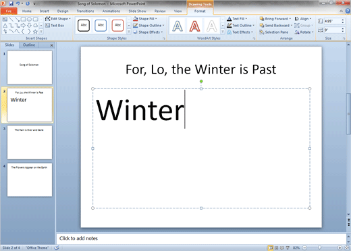Click the spell check icon in status bar

[x=57, y=248]
